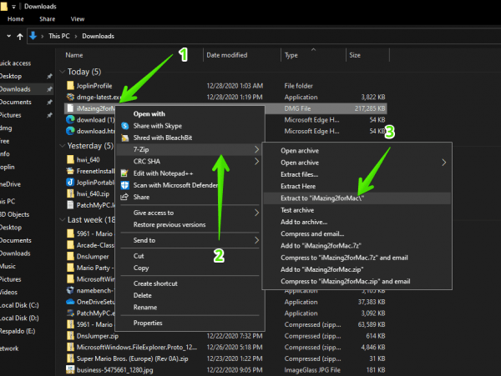
Task: Select Extract Here in 7-Zip submenu
Action: pos(357,186)
